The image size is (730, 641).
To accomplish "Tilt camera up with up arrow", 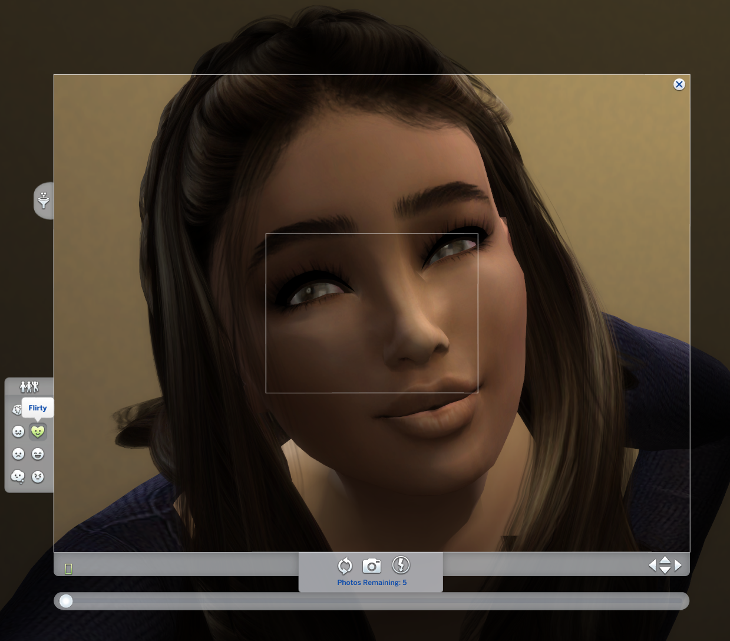I will click(x=665, y=560).
